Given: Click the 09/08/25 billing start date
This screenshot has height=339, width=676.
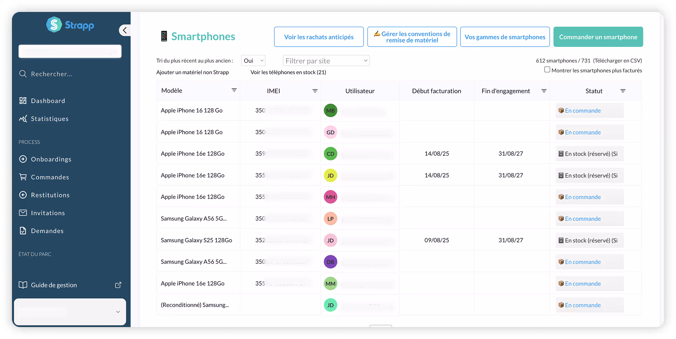Looking at the screenshot, I should 437,240.
